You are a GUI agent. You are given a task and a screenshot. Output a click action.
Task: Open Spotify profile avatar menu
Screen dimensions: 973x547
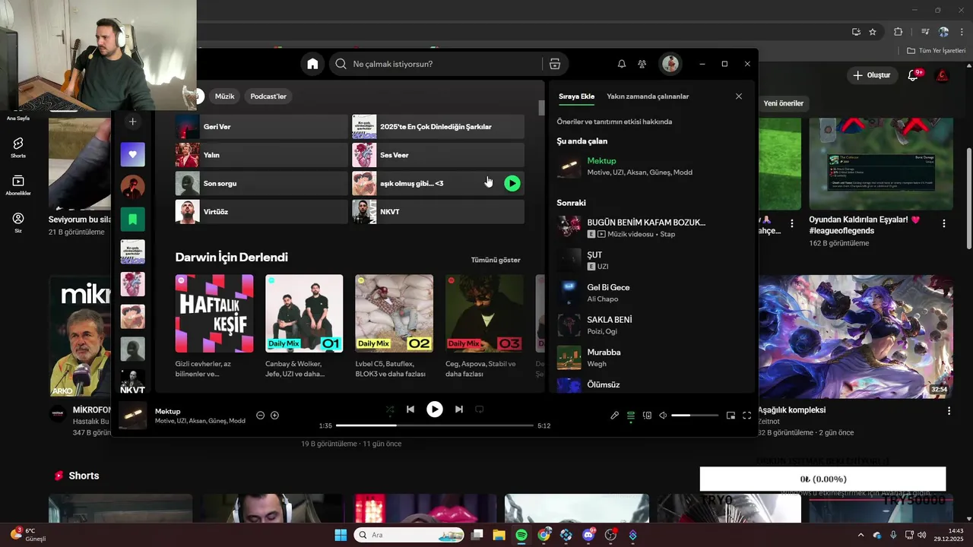(x=670, y=64)
